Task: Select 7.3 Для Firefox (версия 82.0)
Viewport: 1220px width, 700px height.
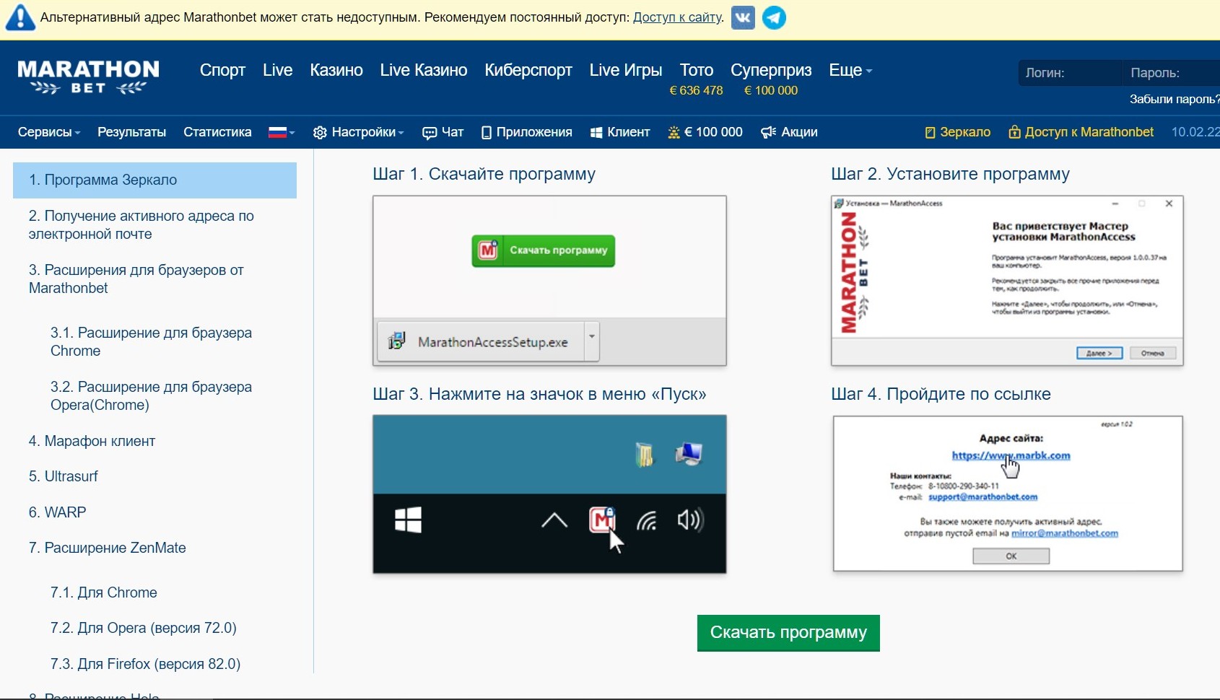Action: pyautogui.click(x=146, y=664)
